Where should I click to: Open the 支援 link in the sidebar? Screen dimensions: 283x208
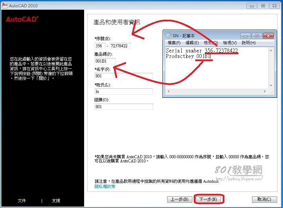[x=56, y=201]
